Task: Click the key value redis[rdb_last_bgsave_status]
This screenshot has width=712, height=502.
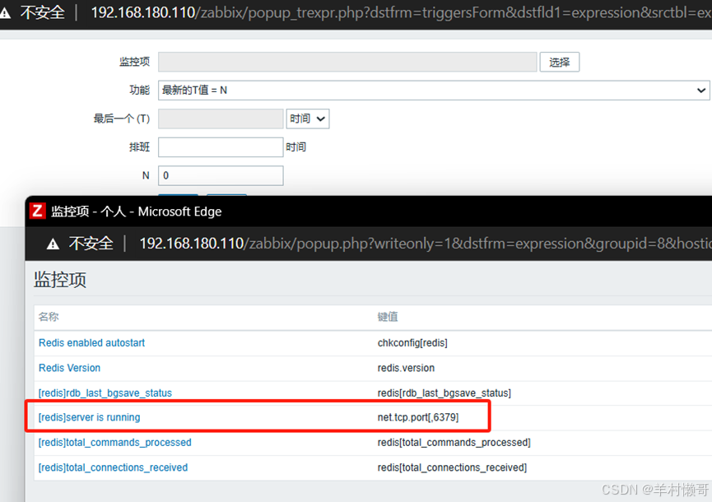Action: click(x=444, y=393)
